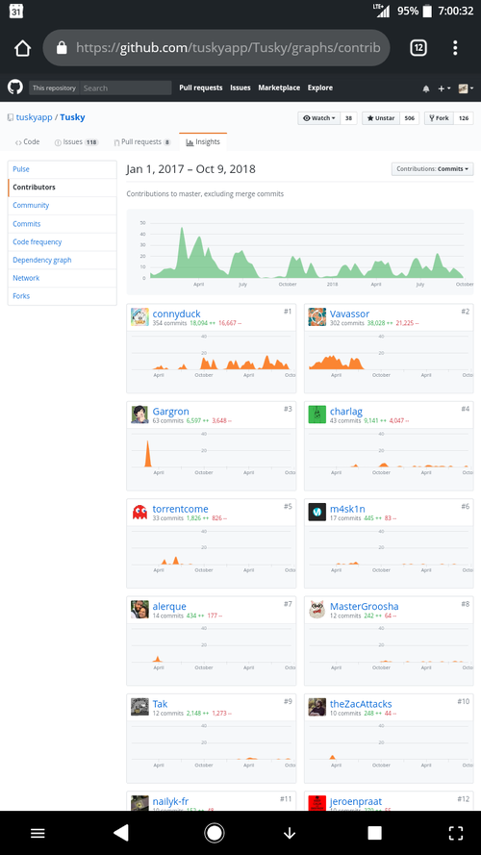The image size is (481, 855).
Task: Expand the plus create-new dropdown
Action: click(x=443, y=88)
